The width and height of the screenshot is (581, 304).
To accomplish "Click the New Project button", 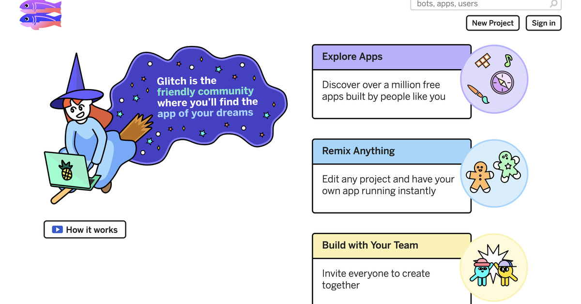I will [x=493, y=23].
